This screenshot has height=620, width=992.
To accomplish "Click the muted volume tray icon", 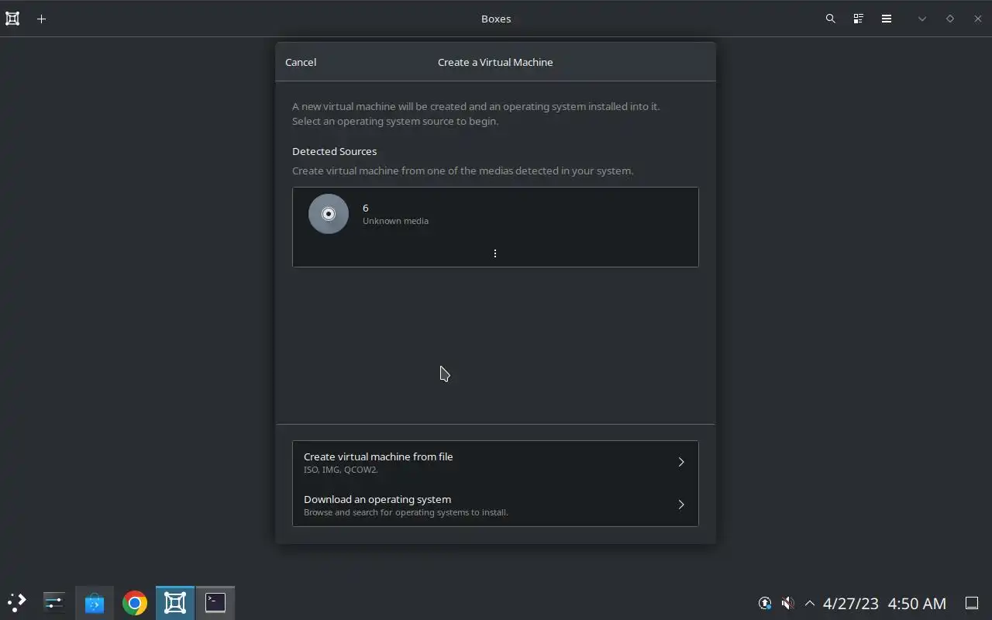I will pyautogui.click(x=787, y=603).
